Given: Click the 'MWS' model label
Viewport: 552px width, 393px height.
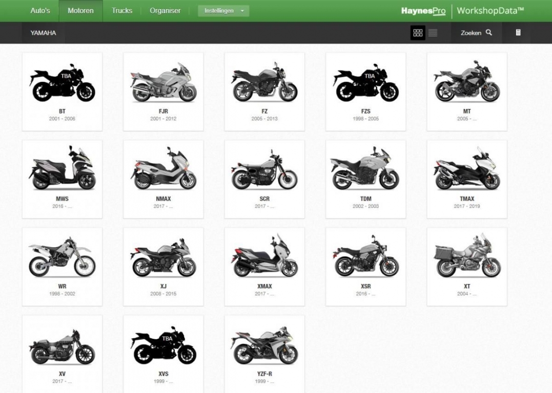Looking at the screenshot, I should point(62,199).
